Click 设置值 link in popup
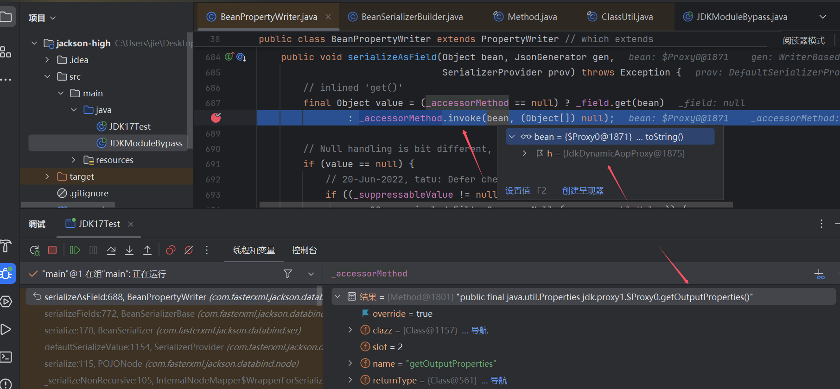Viewport: 840px width, 389px height. [x=518, y=191]
